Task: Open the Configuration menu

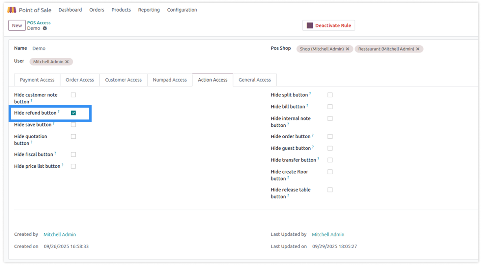Action: [x=182, y=10]
